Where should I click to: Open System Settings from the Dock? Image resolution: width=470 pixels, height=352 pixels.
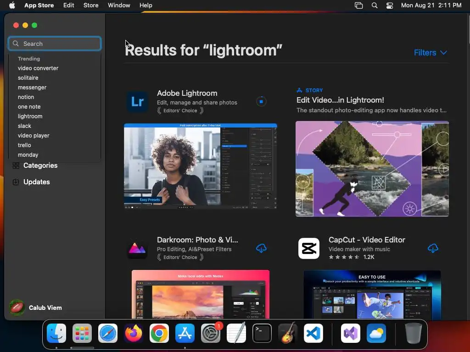[210, 333]
